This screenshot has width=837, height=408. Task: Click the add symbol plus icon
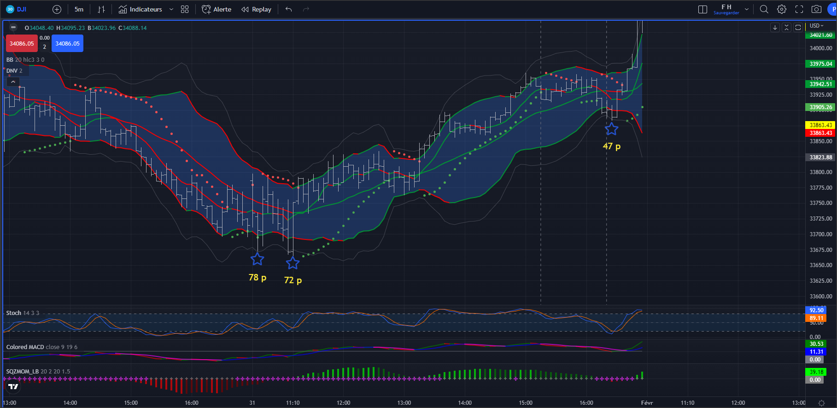[57, 9]
